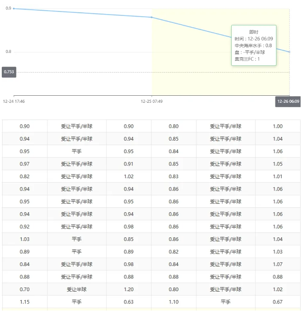Select the 0.753 y-axis value marker
The width and height of the screenshot is (301, 311).
[9, 72]
